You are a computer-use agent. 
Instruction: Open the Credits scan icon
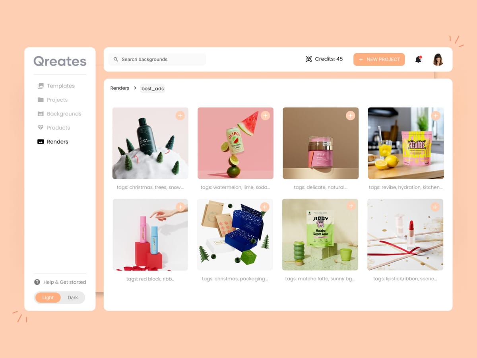(308, 59)
